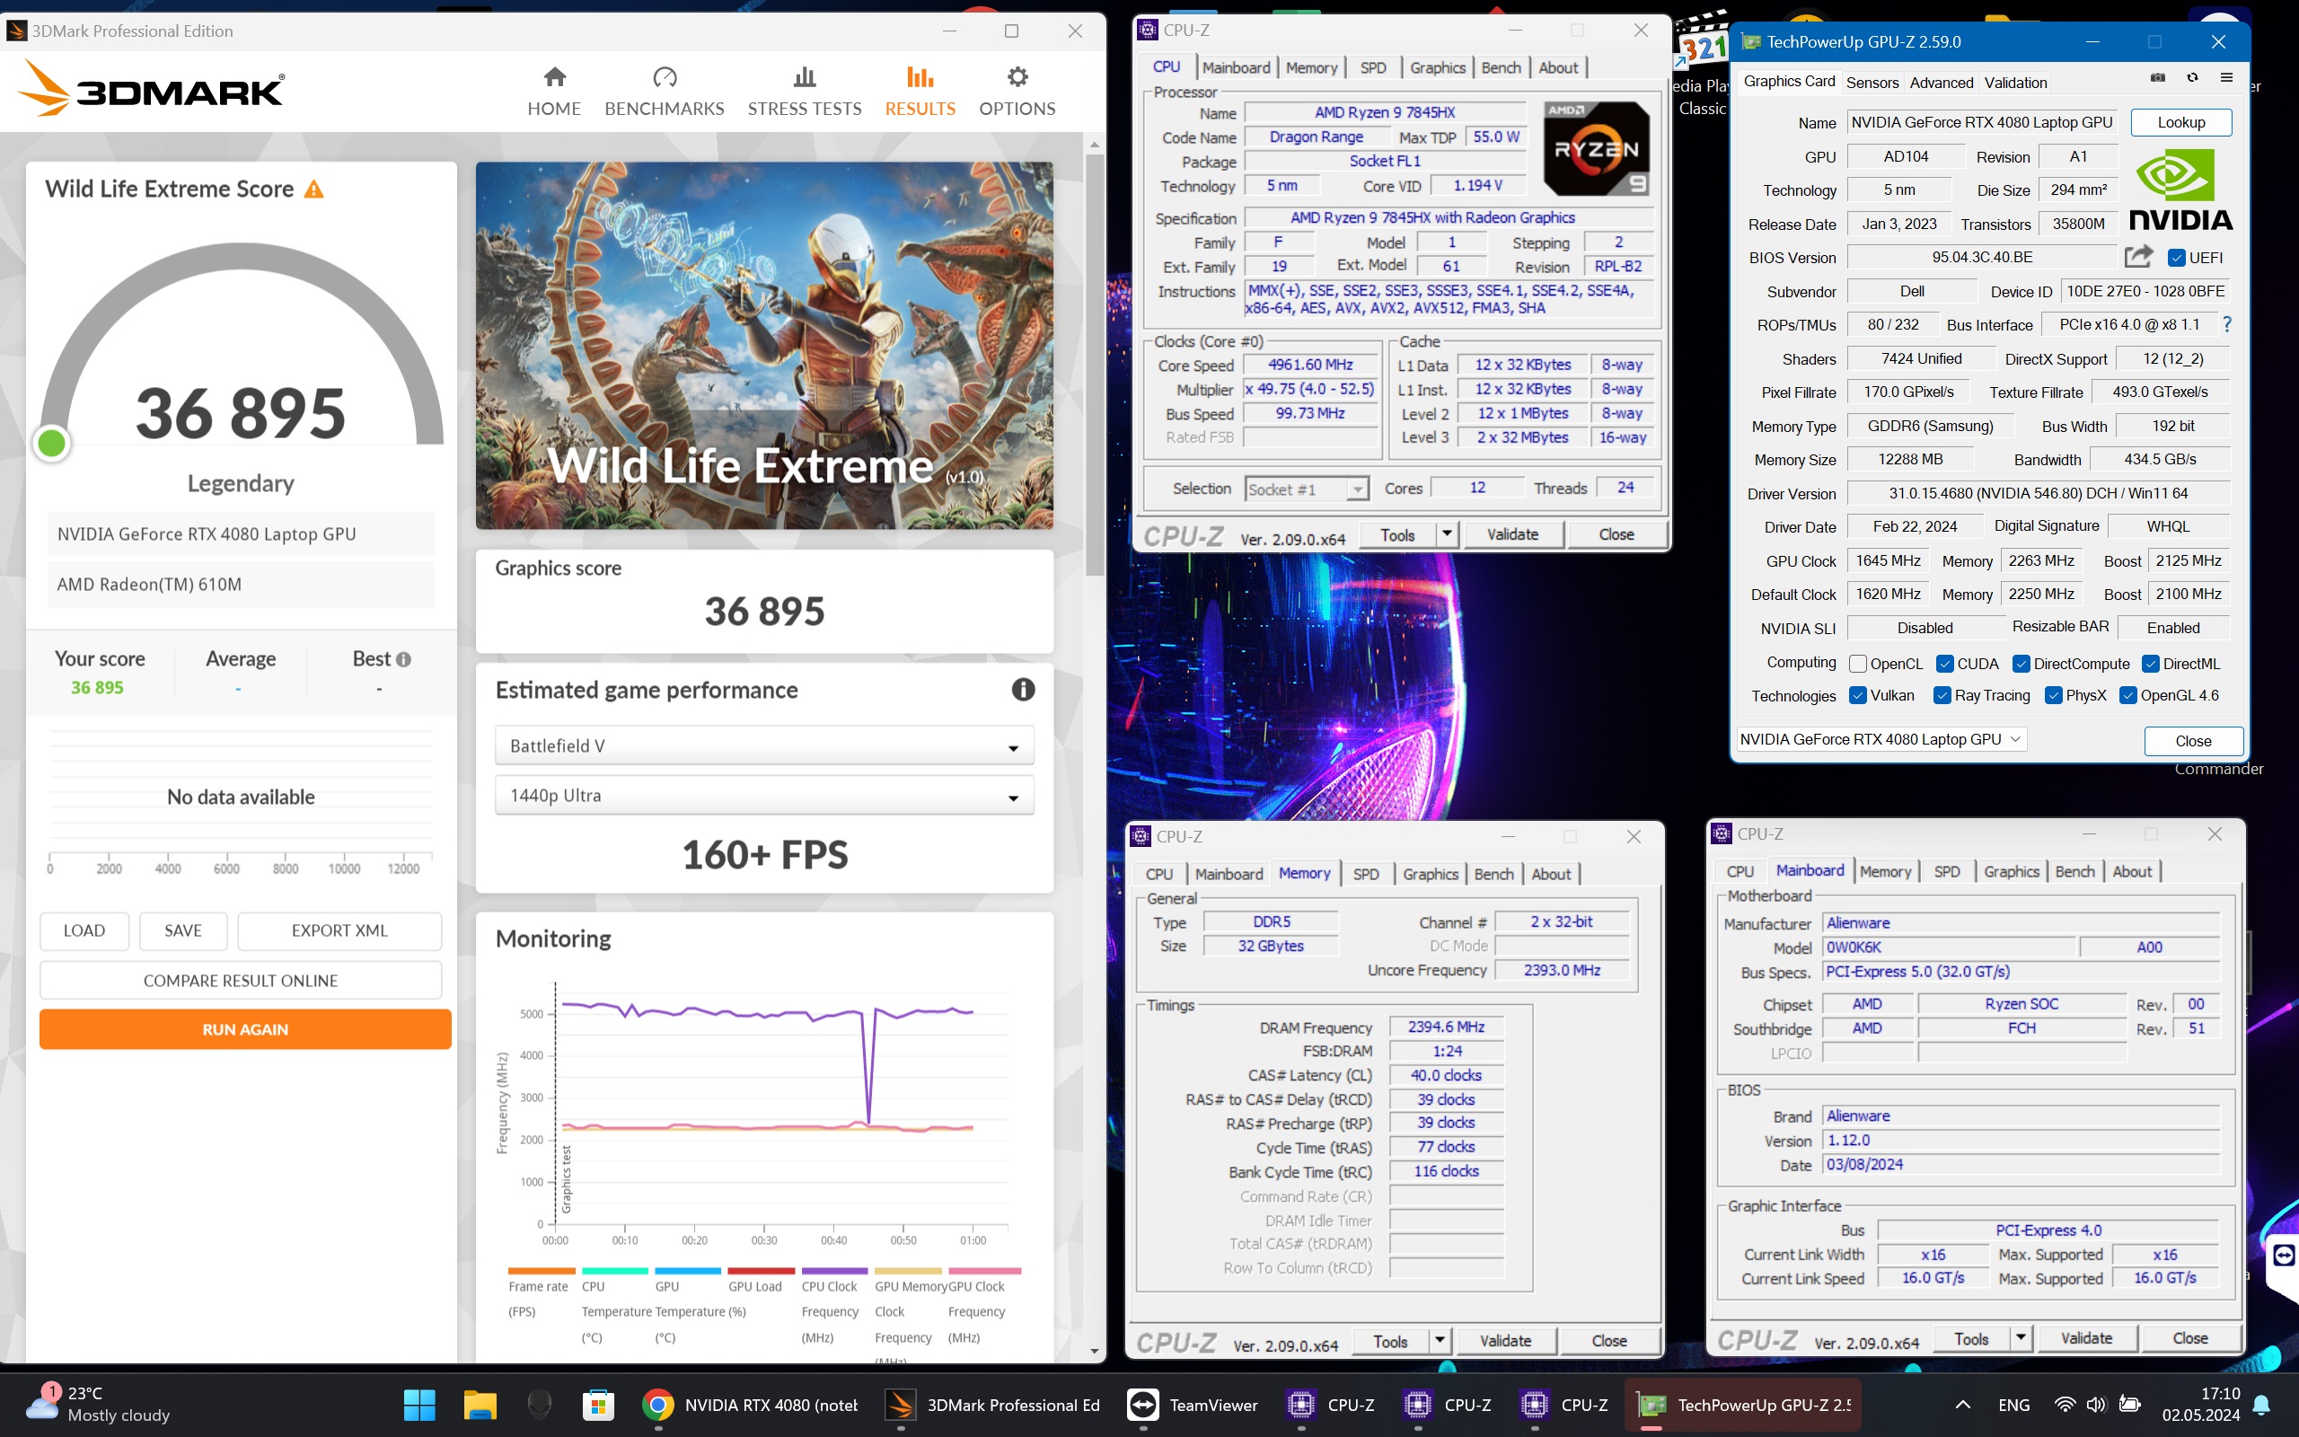Click the Ryzen 9 logo in CPU-Z

(1596, 148)
